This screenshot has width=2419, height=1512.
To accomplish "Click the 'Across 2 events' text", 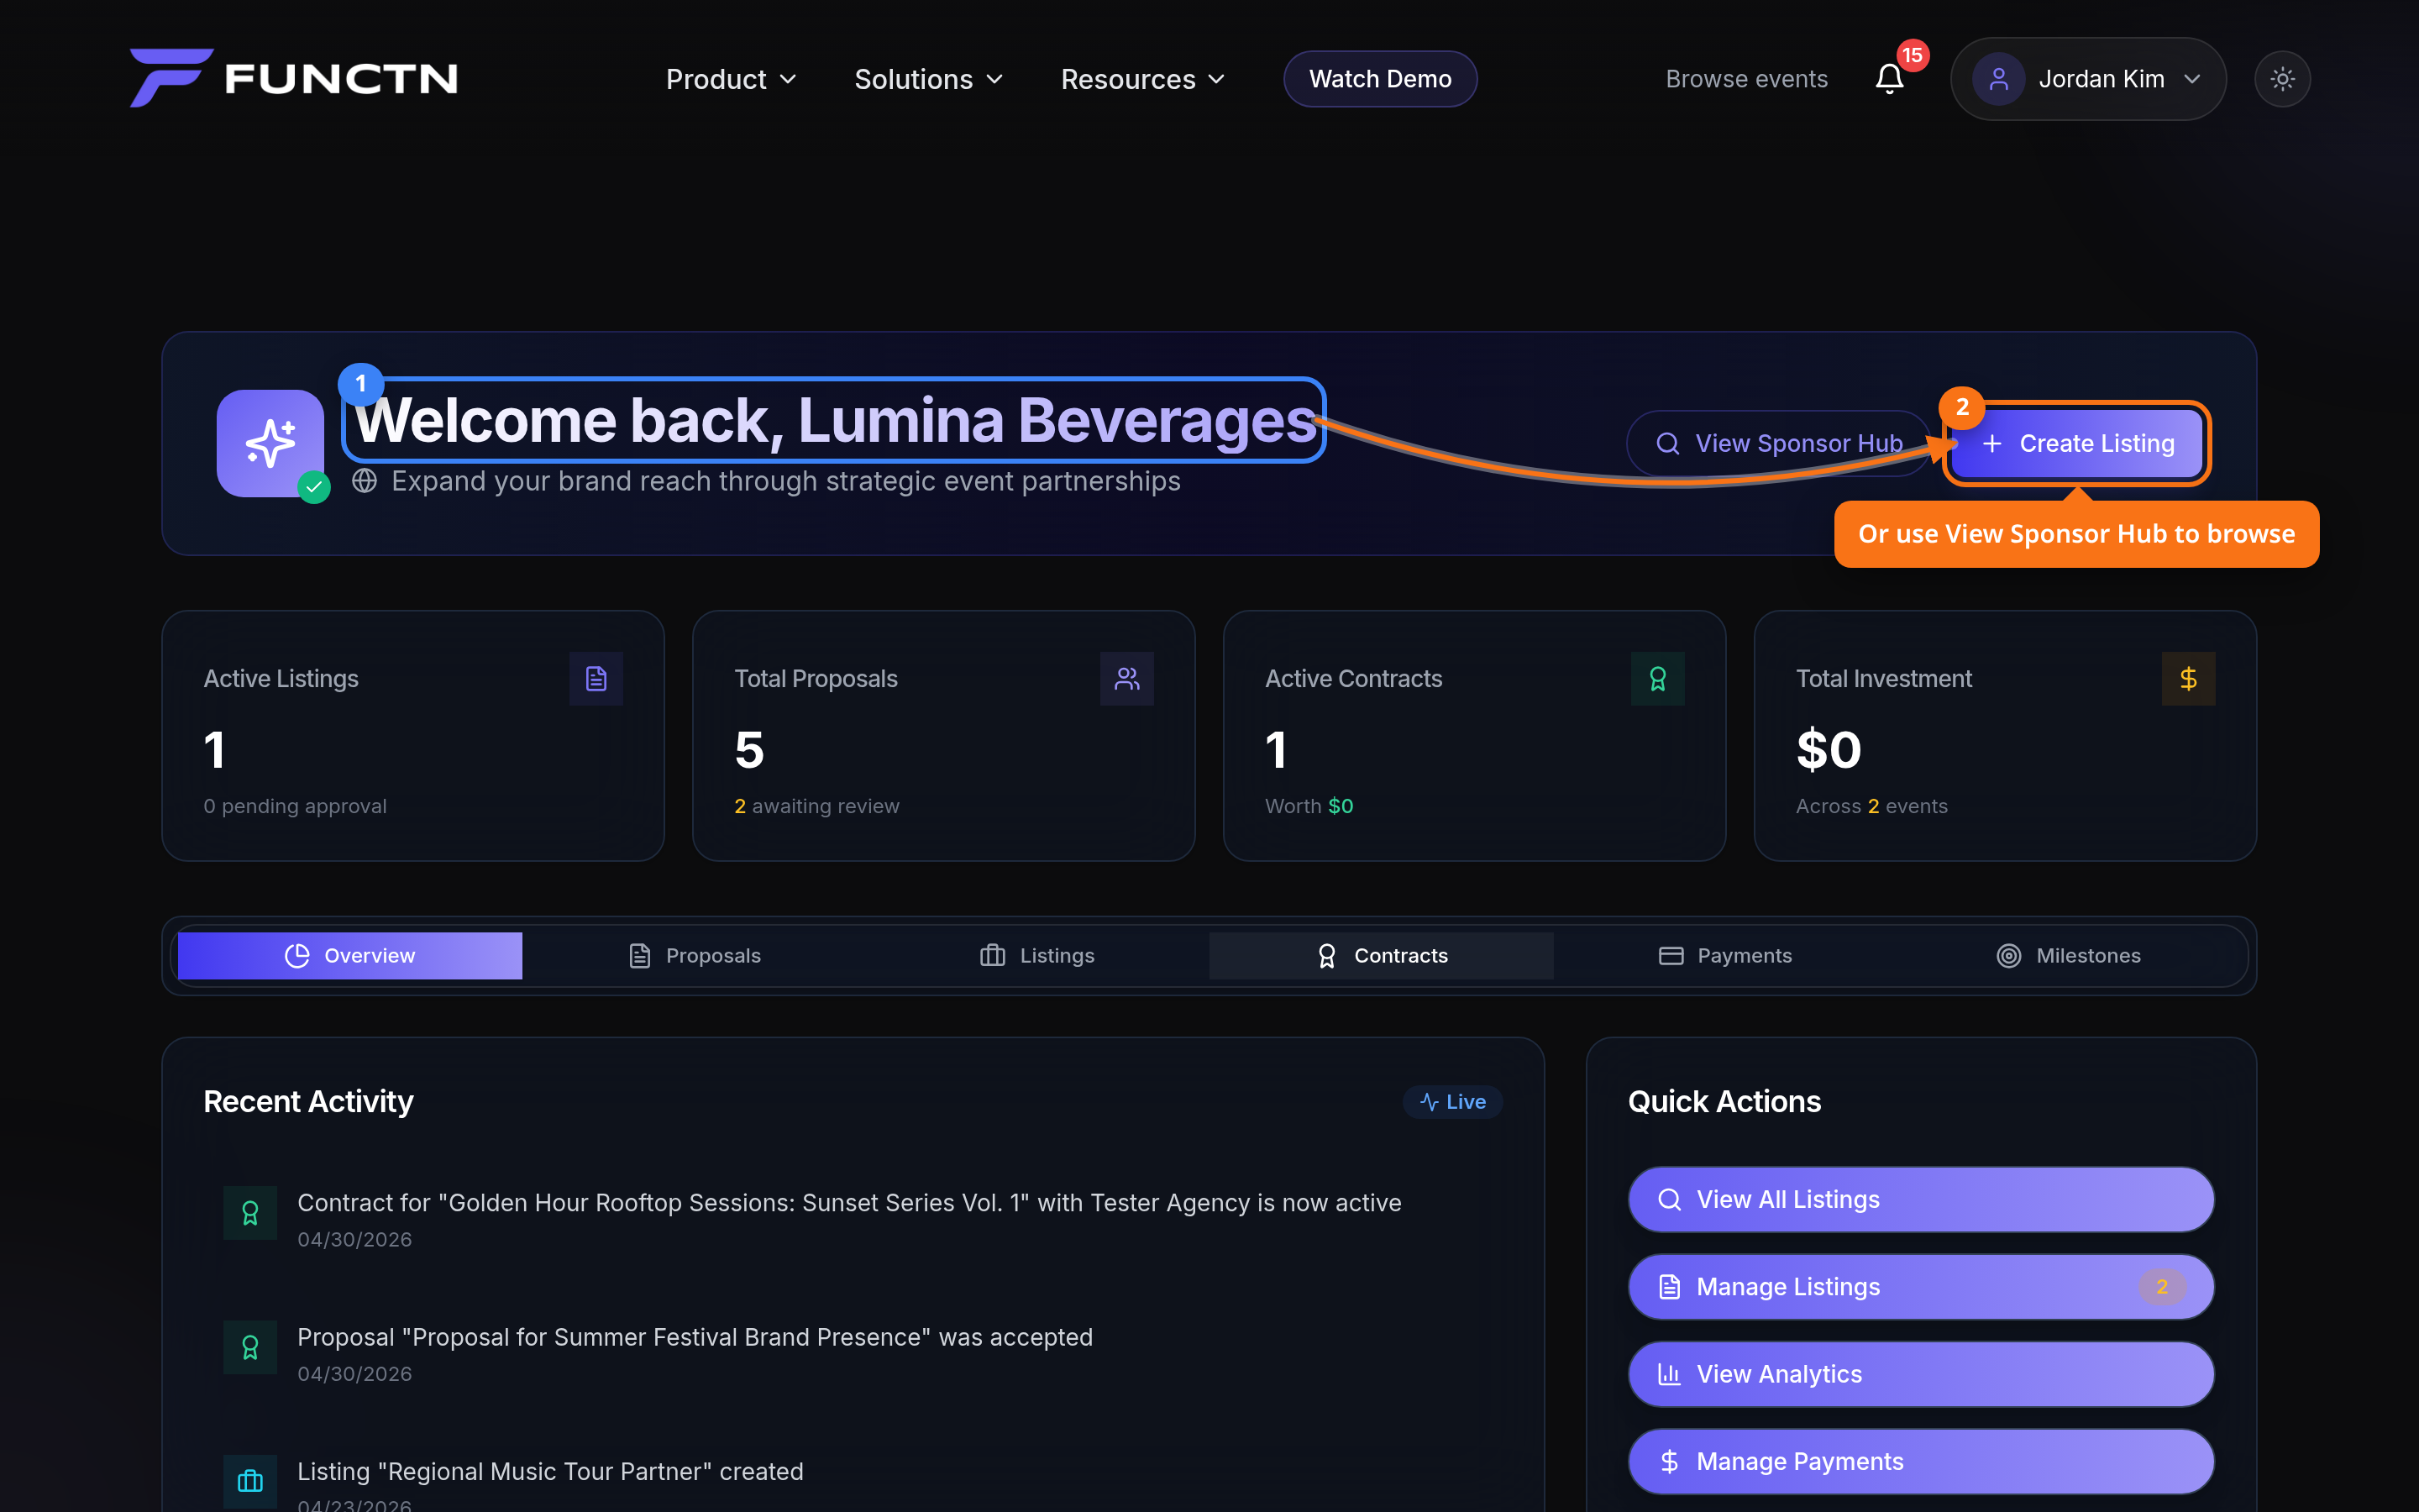I will click(x=1871, y=806).
